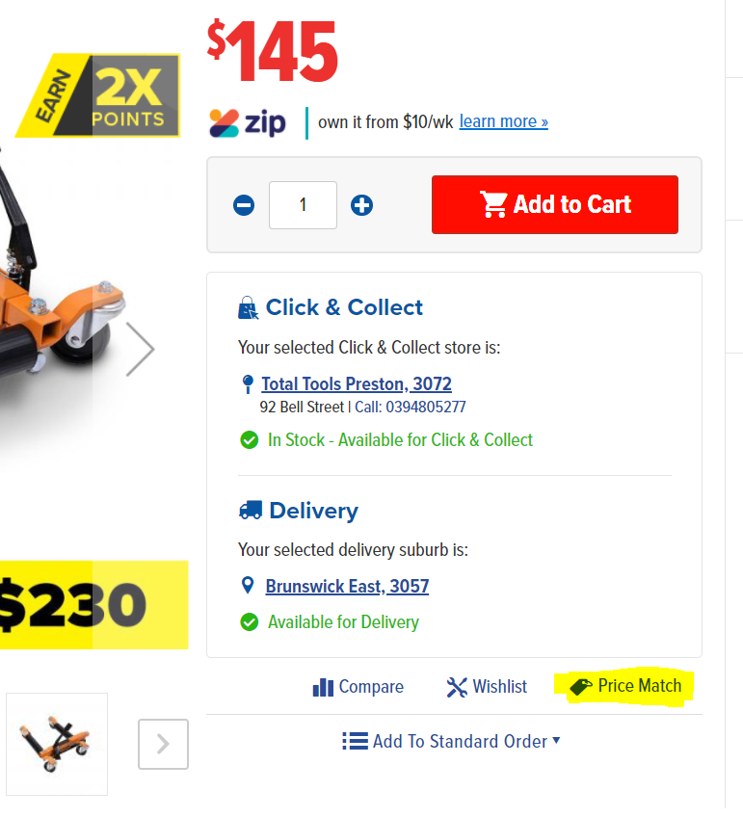Change delivery suburb Brunswick East, 3057

[347, 586]
